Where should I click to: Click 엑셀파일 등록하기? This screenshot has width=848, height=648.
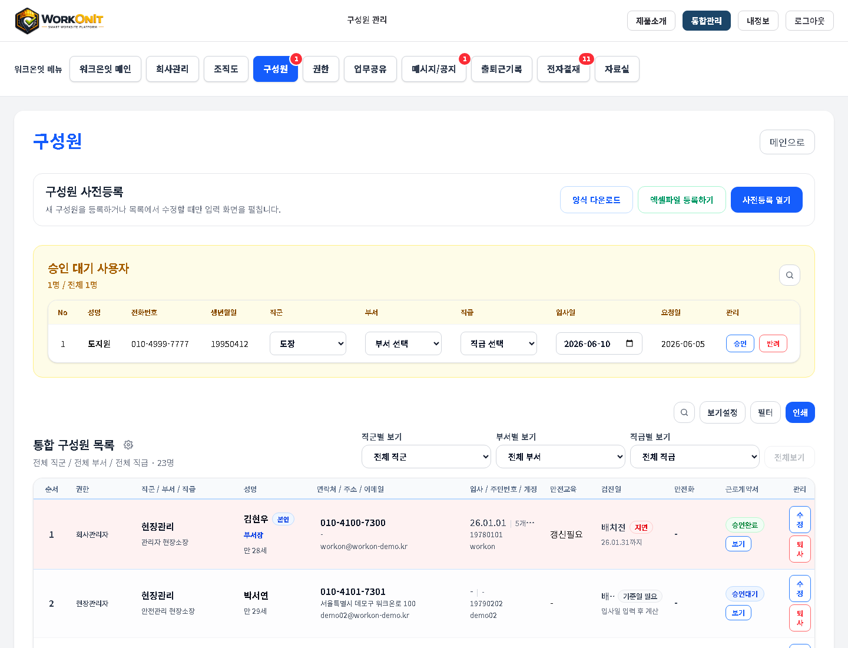tap(682, 200)
